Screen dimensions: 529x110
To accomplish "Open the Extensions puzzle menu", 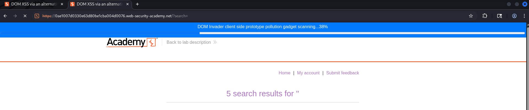I will [485, 16].
